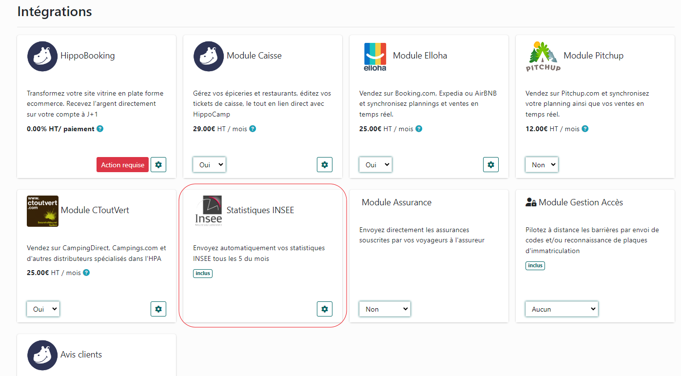Click HippoBooking price help question icon
Image resolution: width=681 pixels, height=376 pixels.
[100, 129]
